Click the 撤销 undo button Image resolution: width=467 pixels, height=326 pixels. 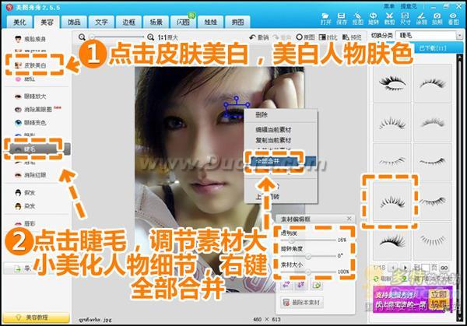(x=259, y=37)
